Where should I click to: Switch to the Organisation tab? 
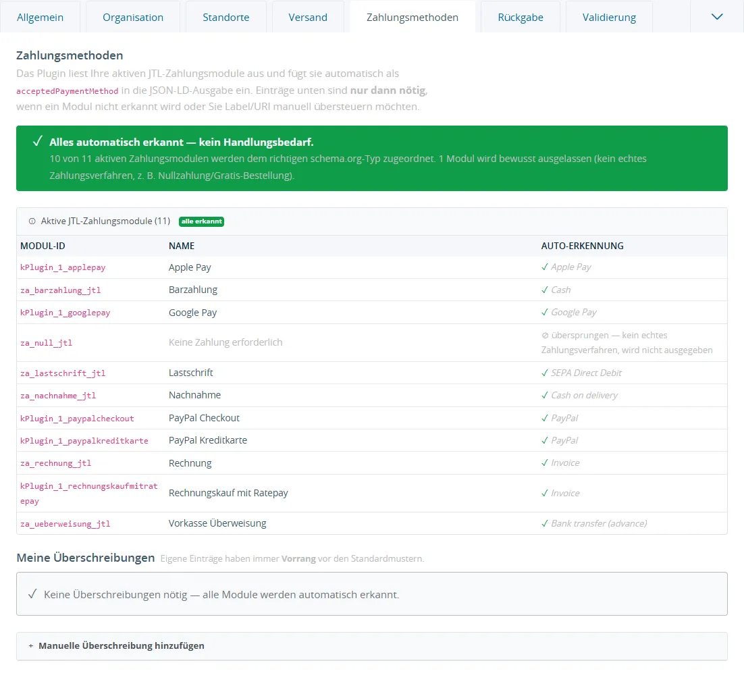click(x=133, y=17)
